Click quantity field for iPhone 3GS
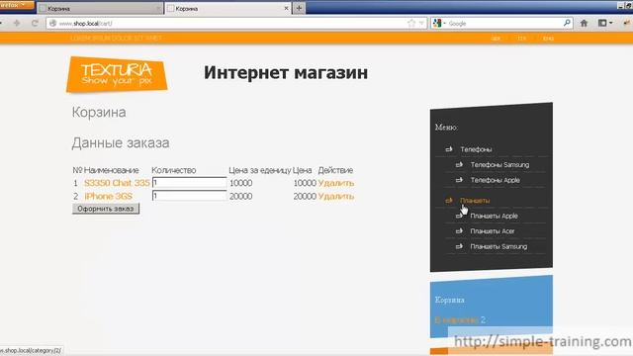Viewport: 633px width, 356px height. 189,196
